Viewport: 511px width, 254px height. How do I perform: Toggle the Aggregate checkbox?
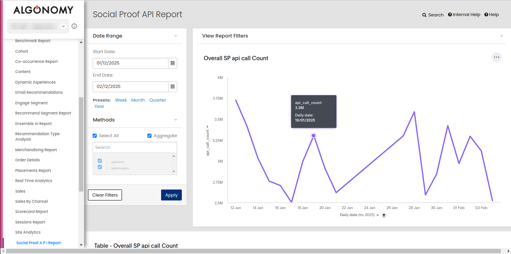pyautogui.click(x=149, y=136)
